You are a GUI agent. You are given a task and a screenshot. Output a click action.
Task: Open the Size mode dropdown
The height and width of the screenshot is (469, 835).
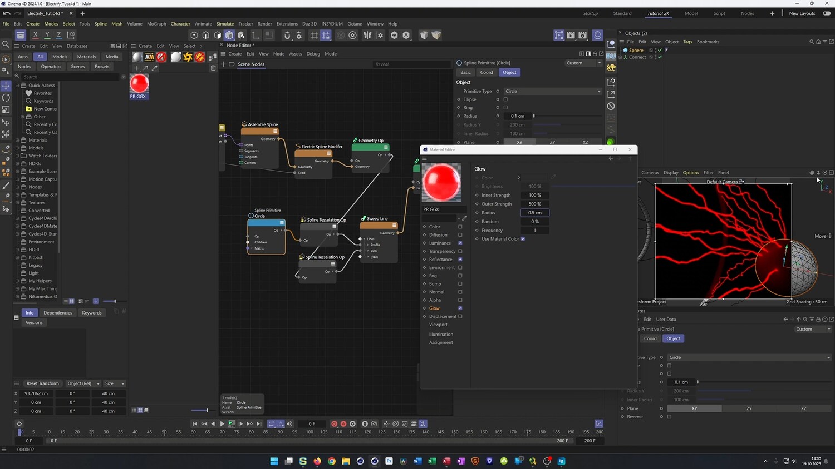[114, 383]
